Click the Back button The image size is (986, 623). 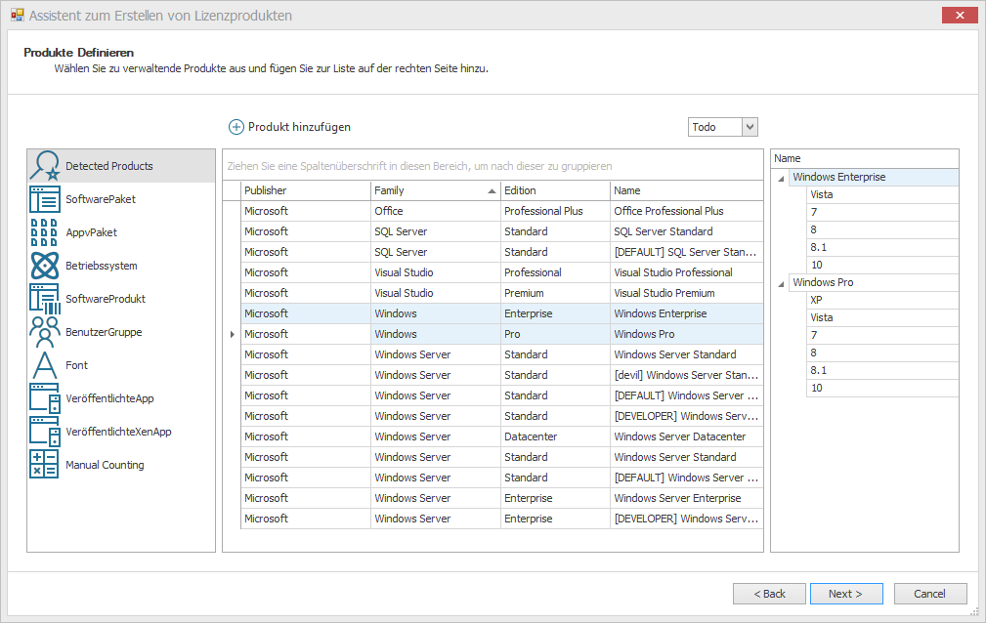point(769,594)
